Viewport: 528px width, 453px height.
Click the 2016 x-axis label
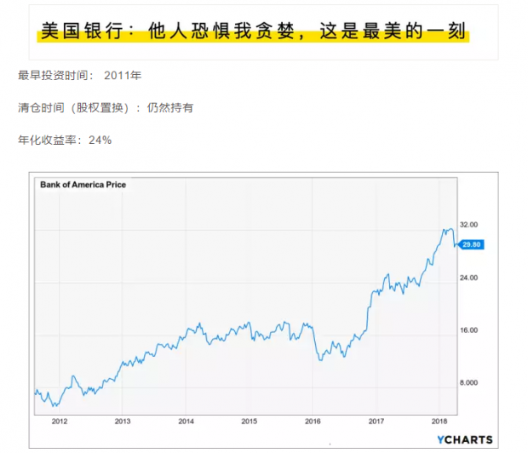[313, 421]
